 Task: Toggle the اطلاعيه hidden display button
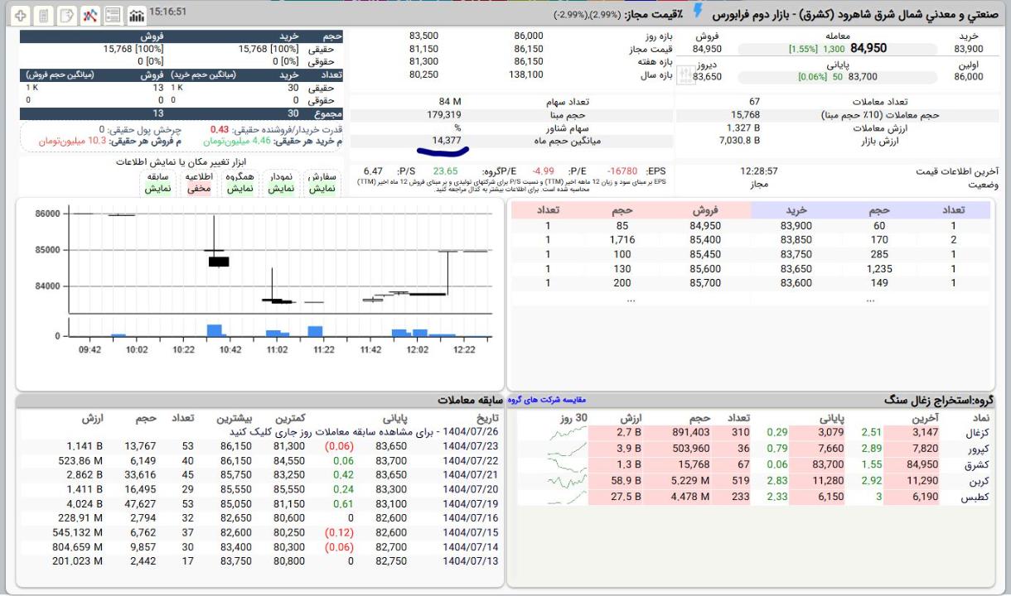(x=198, y=183)
